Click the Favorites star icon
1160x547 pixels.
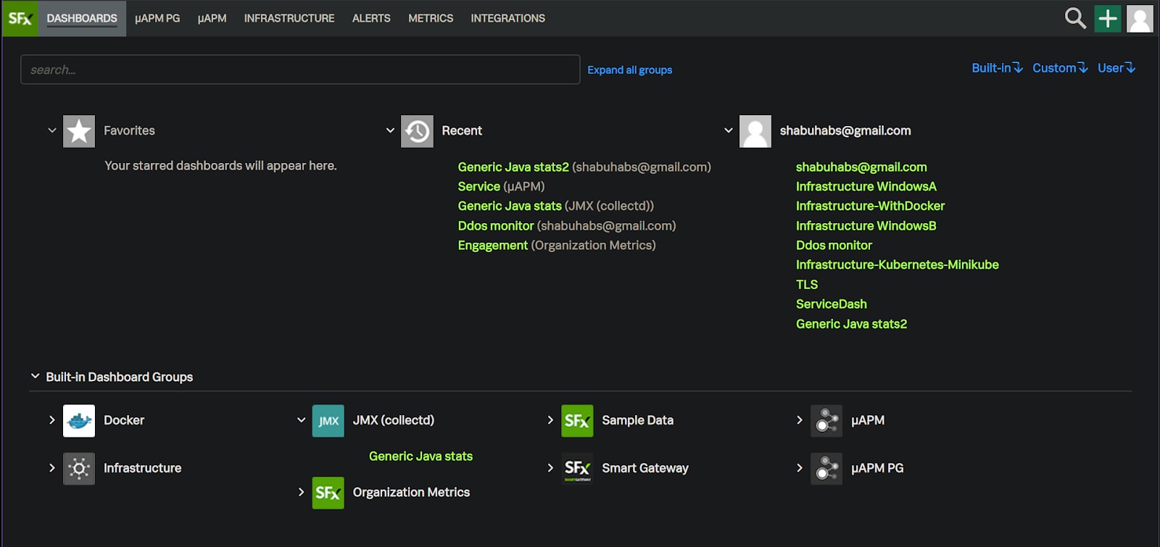[x=79, y=131]
